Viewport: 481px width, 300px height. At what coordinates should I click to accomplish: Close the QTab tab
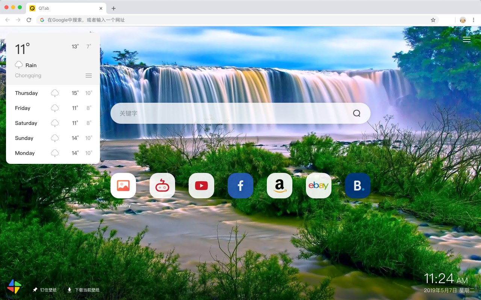(101, 8)
